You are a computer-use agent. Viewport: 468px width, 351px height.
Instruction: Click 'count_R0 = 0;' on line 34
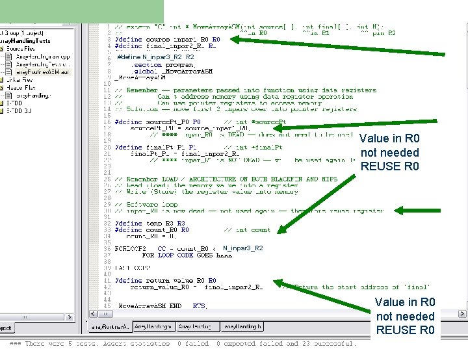point(151,237)
